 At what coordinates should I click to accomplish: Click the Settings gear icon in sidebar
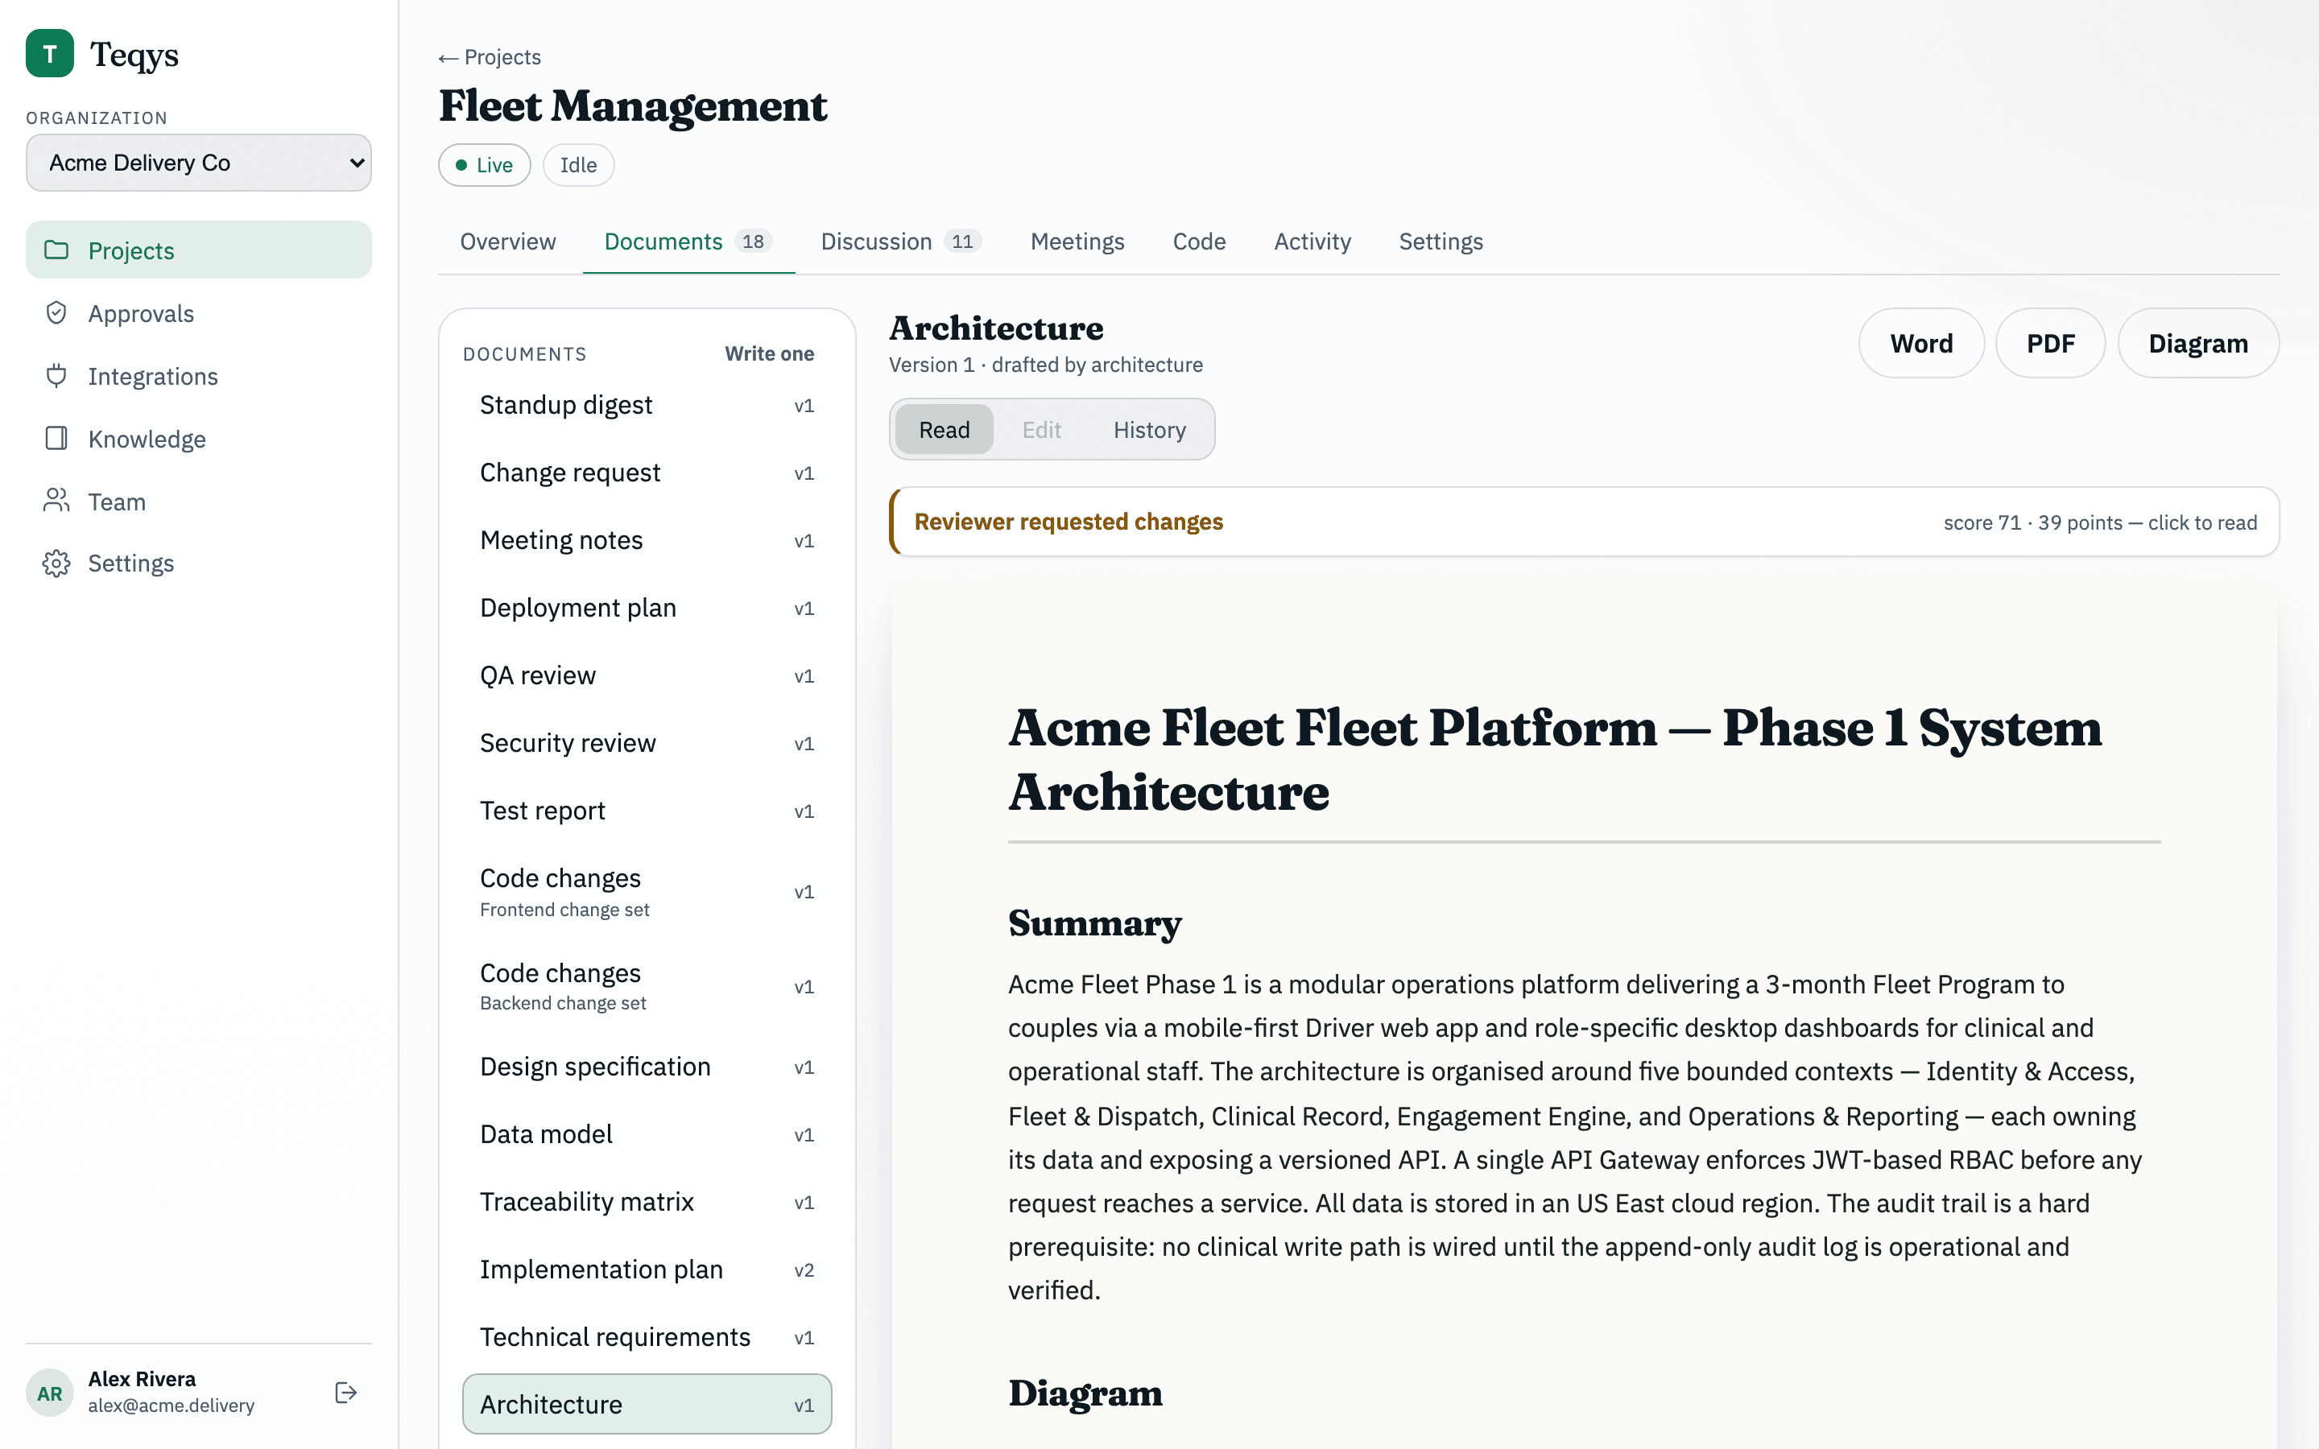pyautogui.click(x=56, y=563)
